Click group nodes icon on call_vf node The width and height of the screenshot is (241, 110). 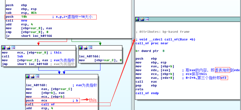(x=147, y=19)
